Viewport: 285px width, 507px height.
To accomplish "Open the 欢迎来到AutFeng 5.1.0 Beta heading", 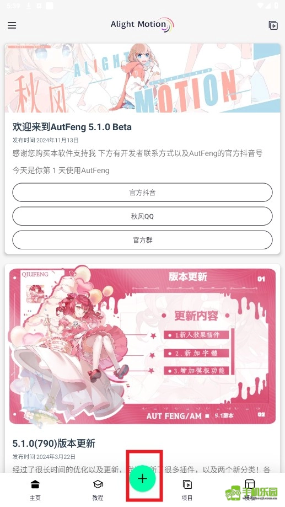I will [72, 127].
